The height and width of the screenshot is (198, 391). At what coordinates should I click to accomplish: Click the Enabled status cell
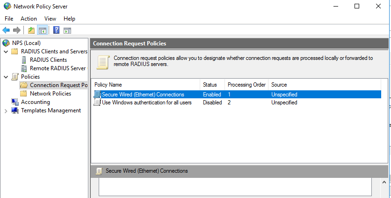[212, 95]
